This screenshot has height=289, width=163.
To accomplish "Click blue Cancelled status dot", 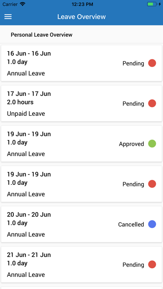I will tap(152, 224).
